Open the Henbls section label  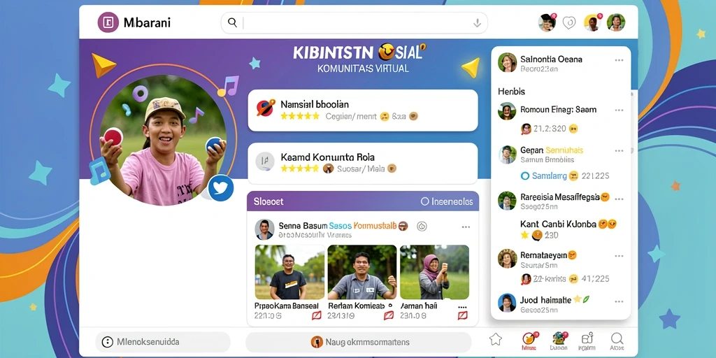pos(511,92)
